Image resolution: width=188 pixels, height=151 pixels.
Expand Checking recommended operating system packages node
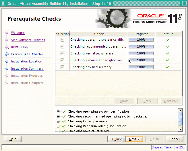click(58, 116)
